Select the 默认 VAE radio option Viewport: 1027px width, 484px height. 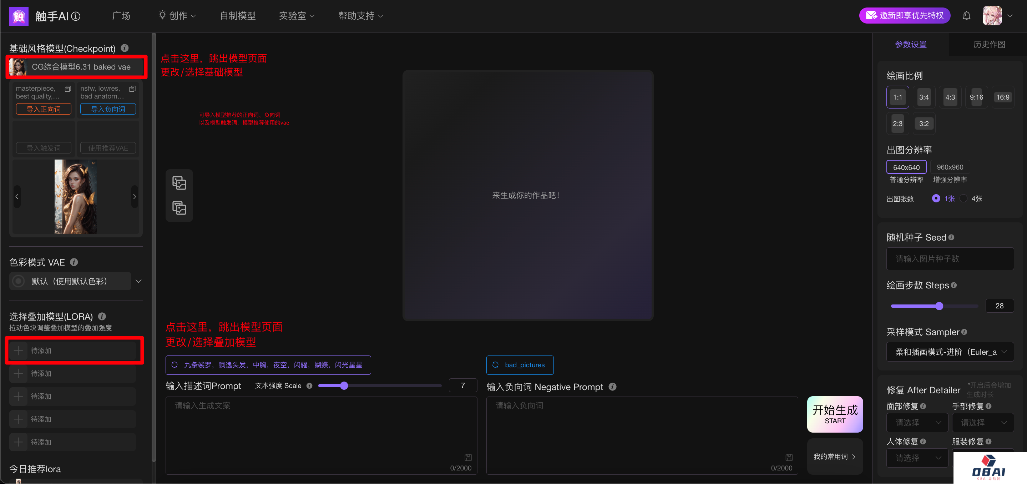click(x=18, y=281)
